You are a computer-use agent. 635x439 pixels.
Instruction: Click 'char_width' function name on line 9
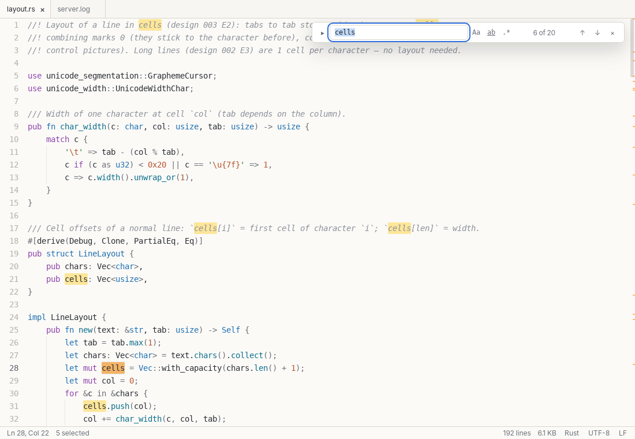pyautogui.click(x=83, y=127)
